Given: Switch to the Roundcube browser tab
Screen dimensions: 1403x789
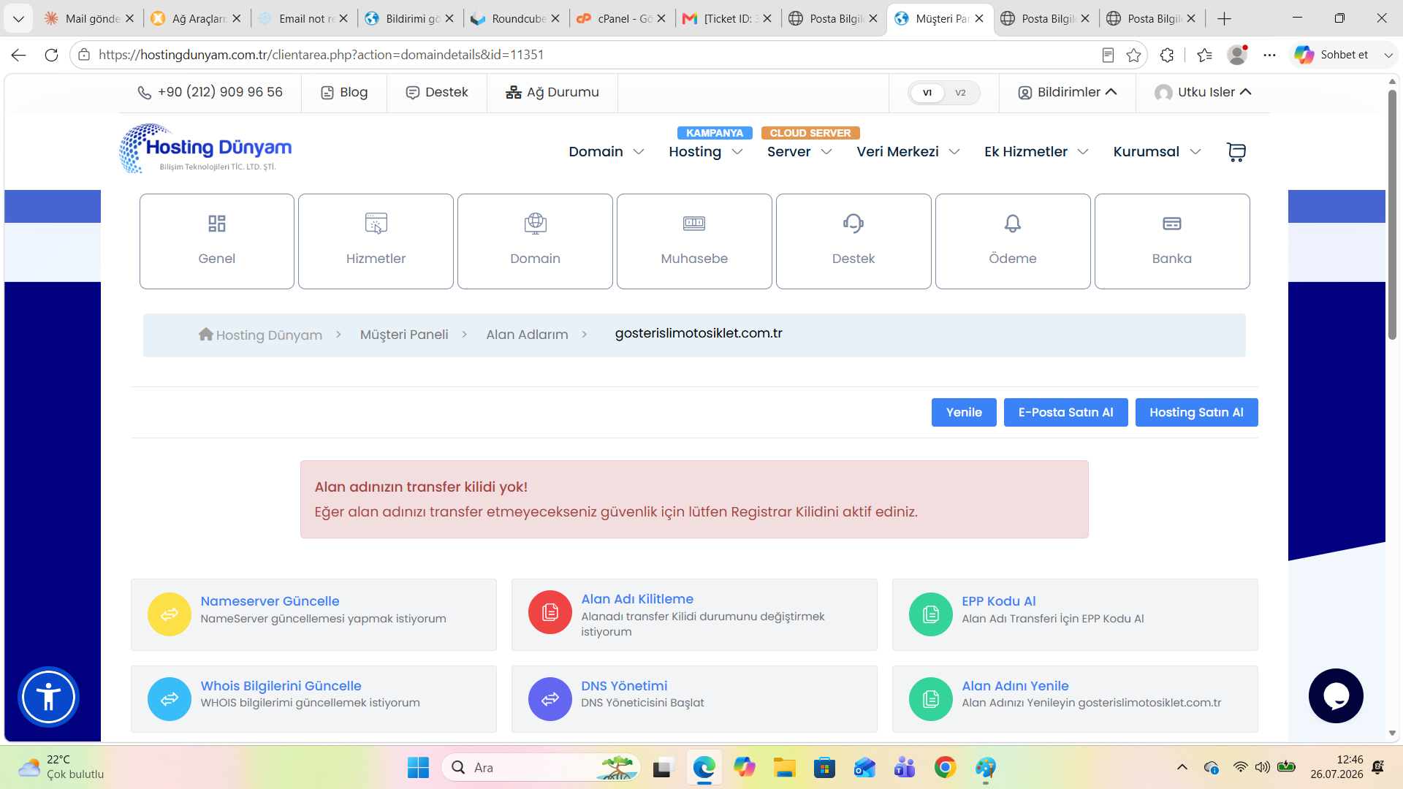Looking at the screenshot, I should pos(516,18).
